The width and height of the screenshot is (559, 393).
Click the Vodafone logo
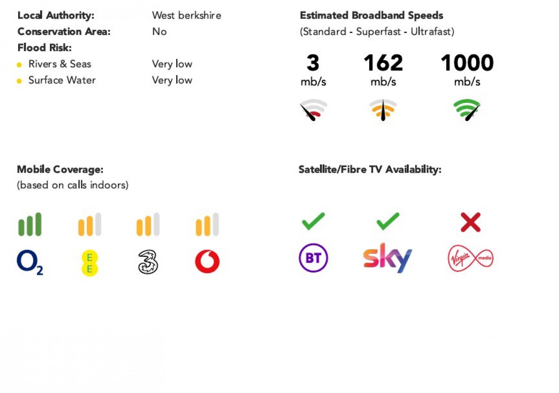(x=207, y=262)
